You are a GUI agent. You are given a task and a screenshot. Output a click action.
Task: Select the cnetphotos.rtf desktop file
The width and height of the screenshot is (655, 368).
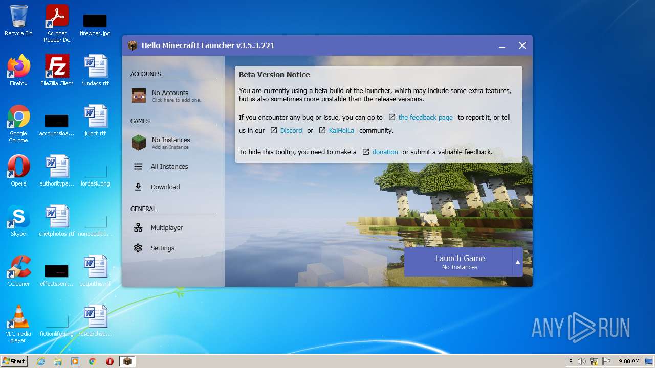[x=57, y=221]
